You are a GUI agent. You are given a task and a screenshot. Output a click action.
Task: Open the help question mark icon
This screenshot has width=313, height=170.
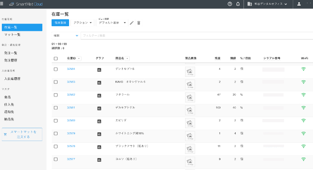pyautogui.click(x=230, y=4)
